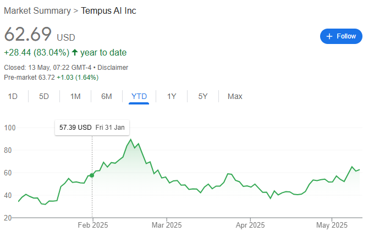374x237 pixels.
Task: Select the Max chart range
Action: coord(235,96)
